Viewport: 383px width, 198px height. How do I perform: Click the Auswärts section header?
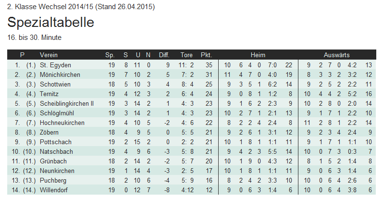336,55
